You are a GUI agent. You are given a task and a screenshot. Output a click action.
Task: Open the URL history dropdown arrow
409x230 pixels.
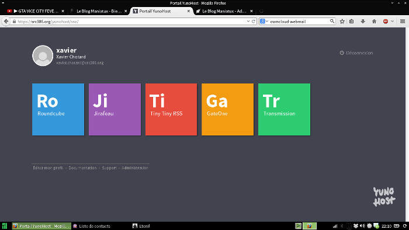tap(248, 22)
